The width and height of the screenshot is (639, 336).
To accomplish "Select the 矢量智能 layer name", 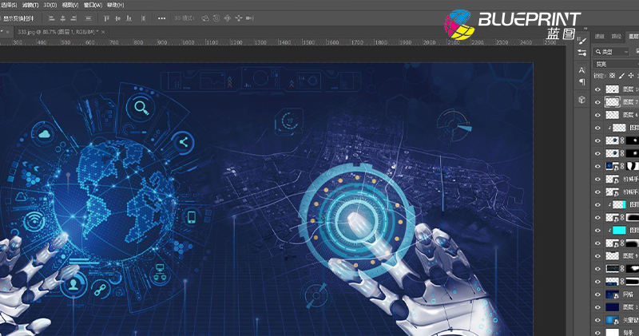I will point(631,320).
